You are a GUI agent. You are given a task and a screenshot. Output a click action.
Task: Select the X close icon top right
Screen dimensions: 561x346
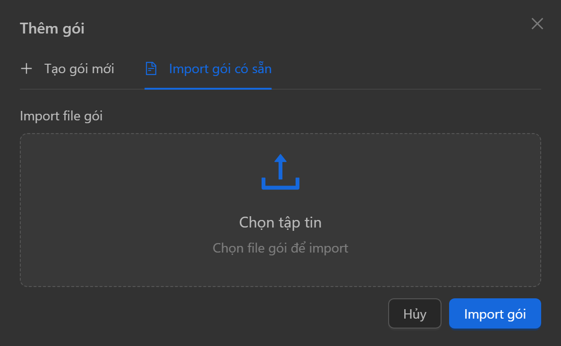pos(537,24)
